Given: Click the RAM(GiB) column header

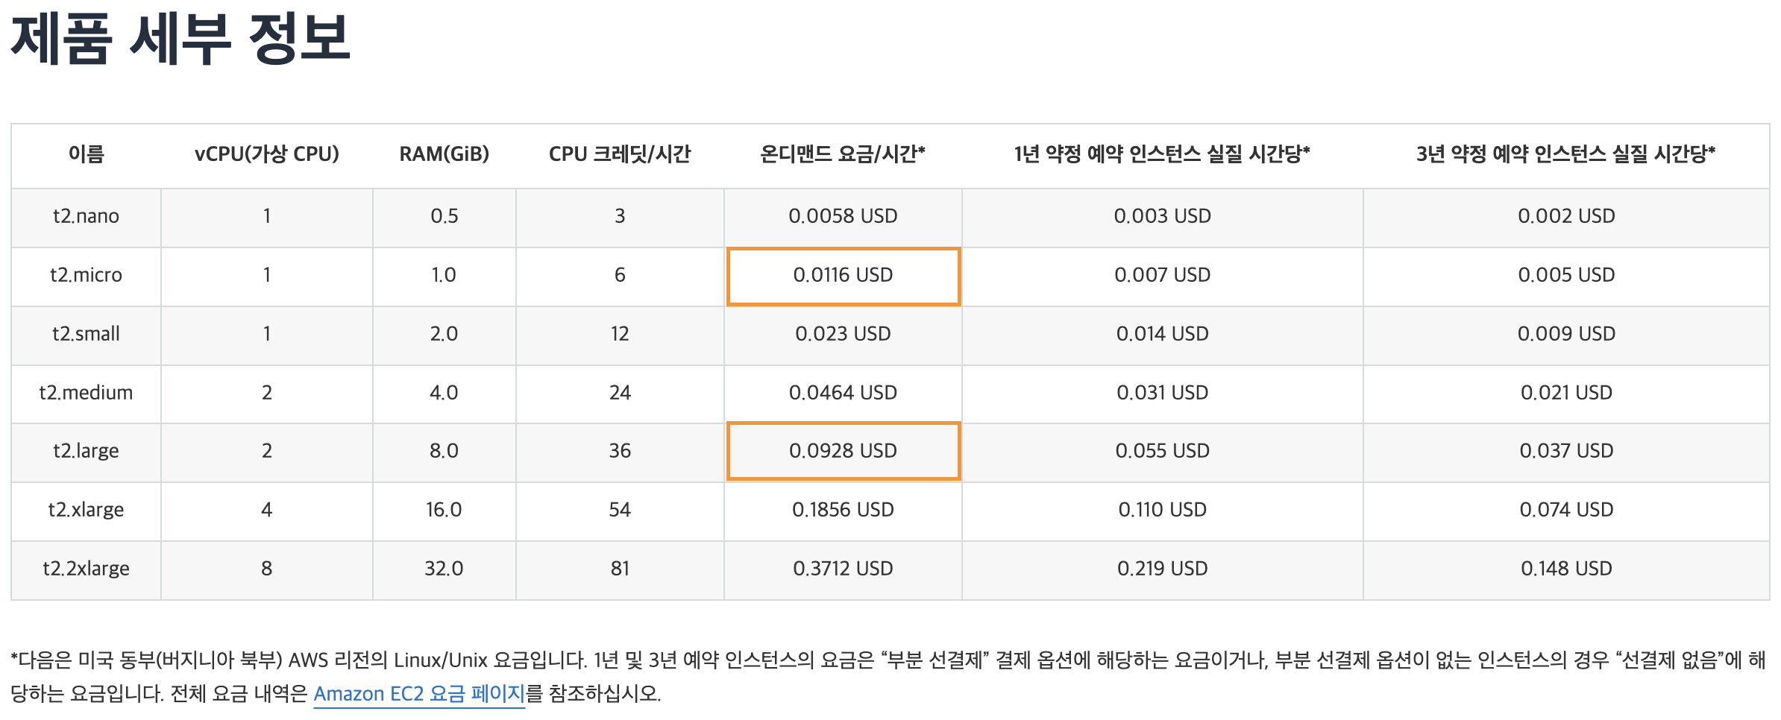Looking at the screenshot, I should [445, 154].
